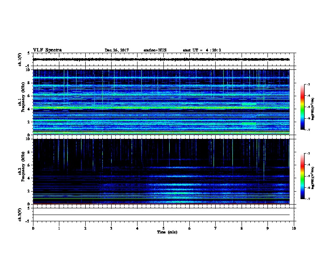Click time axis tick label "7"
331x256 pixels.
click(x=216, y=228)
